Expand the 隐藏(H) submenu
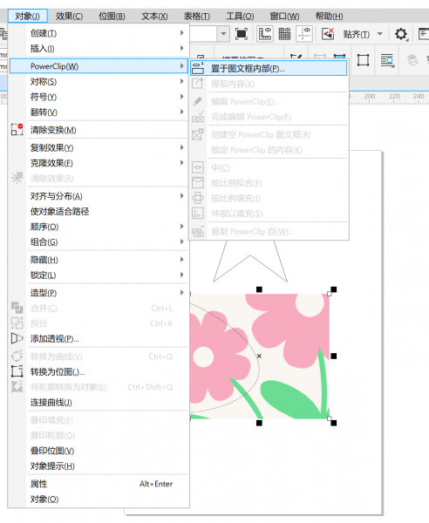The width and height of the screenshot is (429, 523). point(99,260)
